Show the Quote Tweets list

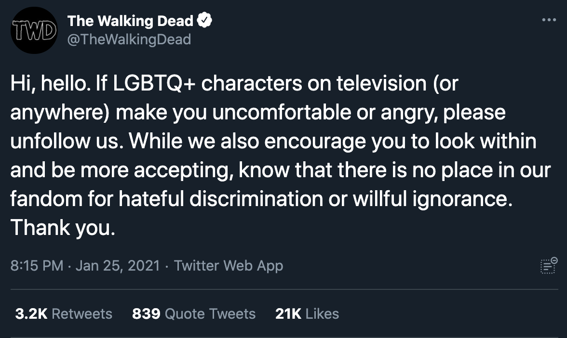[x=210, y=314]
